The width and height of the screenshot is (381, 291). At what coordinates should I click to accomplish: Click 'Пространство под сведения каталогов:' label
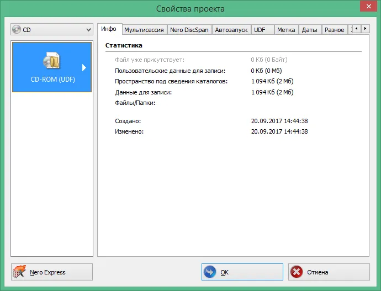click(x=171, y=81)
